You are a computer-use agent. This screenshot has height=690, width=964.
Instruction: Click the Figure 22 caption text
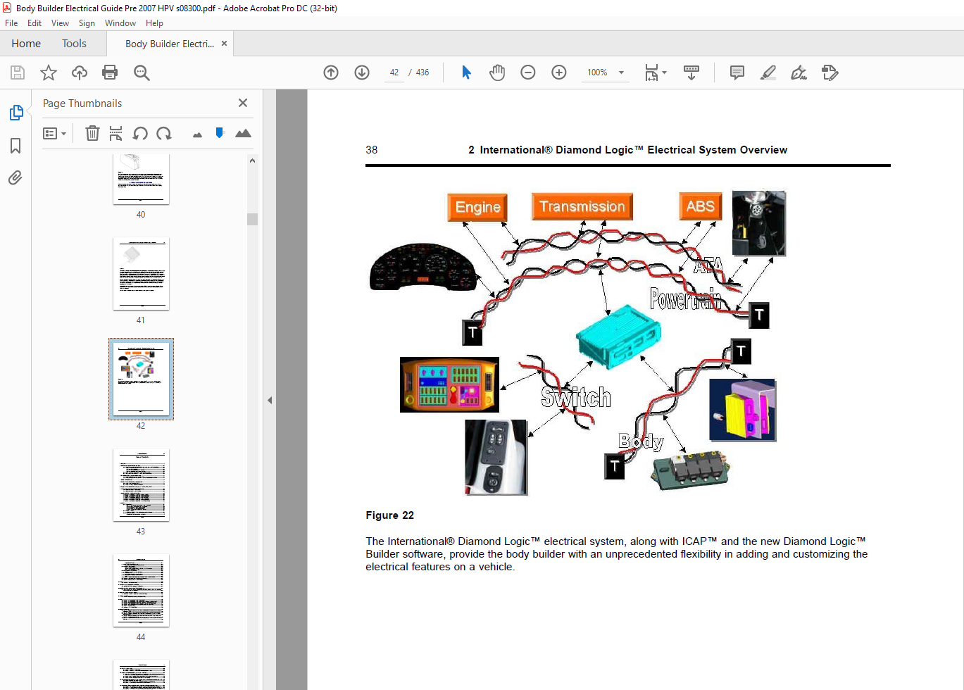[389, 515]
